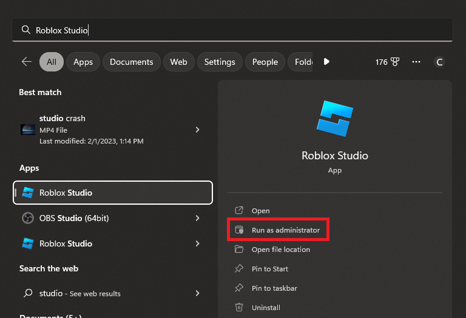The height and width of the screenshot is (318, 466).
Task: Switch to the Documents filter tab
Action: click(131, 62)
